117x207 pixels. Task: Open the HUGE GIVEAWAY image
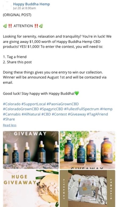pos(31,188)
